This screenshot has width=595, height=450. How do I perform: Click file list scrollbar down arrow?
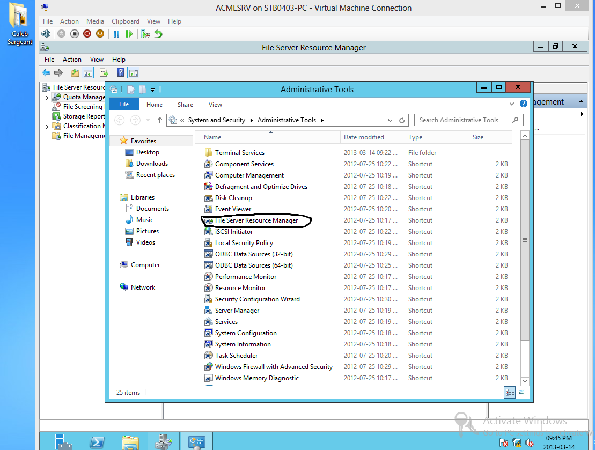525,382
